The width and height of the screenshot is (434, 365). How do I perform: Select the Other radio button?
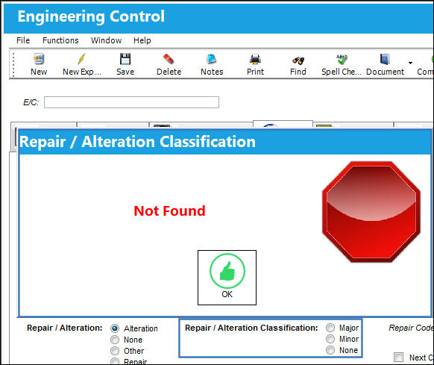coord(115,351)
